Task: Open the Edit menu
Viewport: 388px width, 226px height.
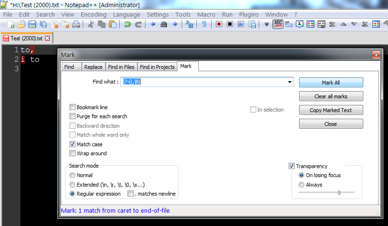Action: pyautogui.click(x=24, y=15)
